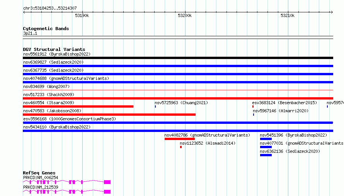The width and height of the screenshot is (344, 196).
Task: Open esv3596168 (1000GenomesConsortiumPhase3) label
Action: click(x=70, y=119)
